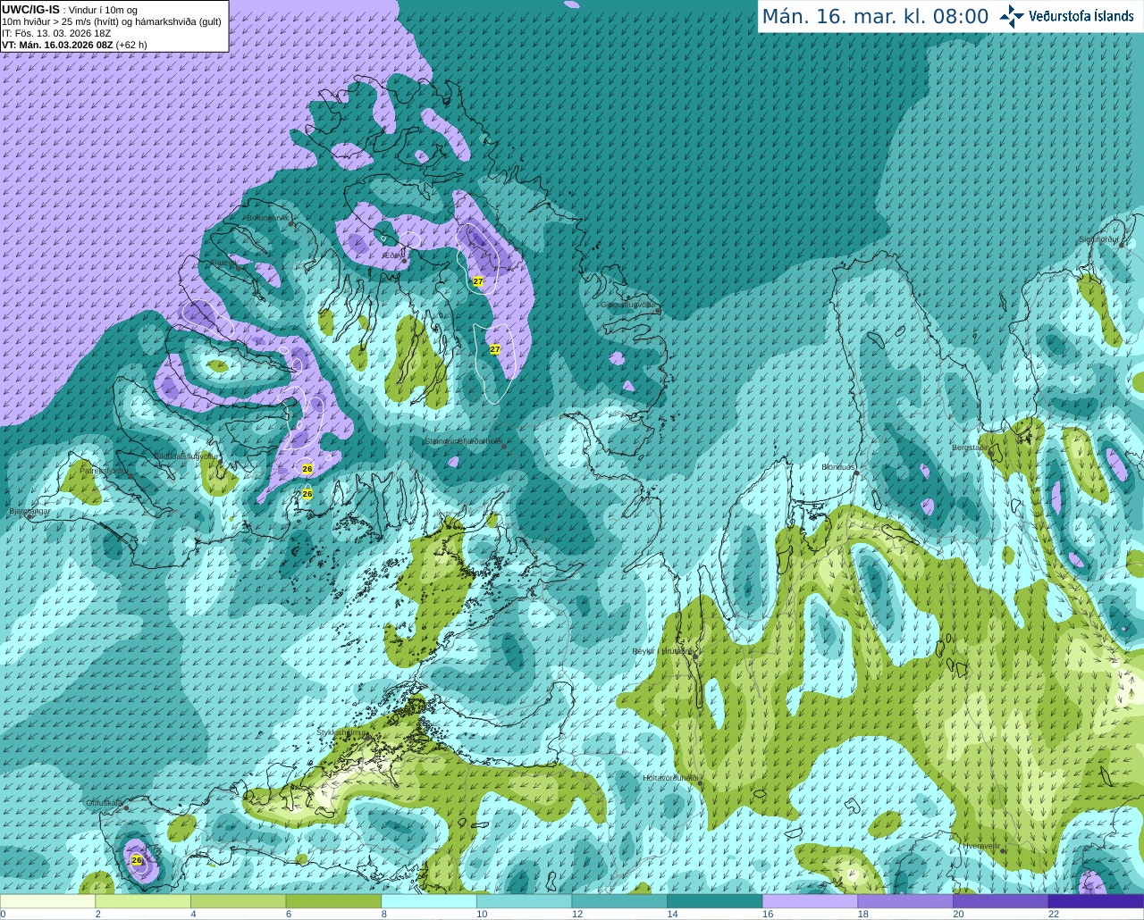Click the southern yellow 27 gust marker
1144x920 pixels.
pos(495,349)
